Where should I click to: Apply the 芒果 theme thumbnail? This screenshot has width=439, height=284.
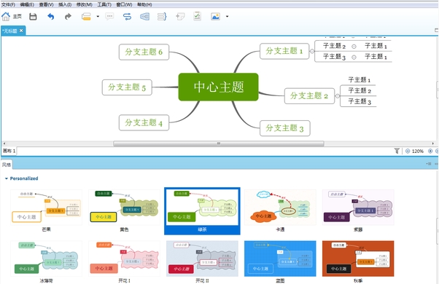pos(46,207)
